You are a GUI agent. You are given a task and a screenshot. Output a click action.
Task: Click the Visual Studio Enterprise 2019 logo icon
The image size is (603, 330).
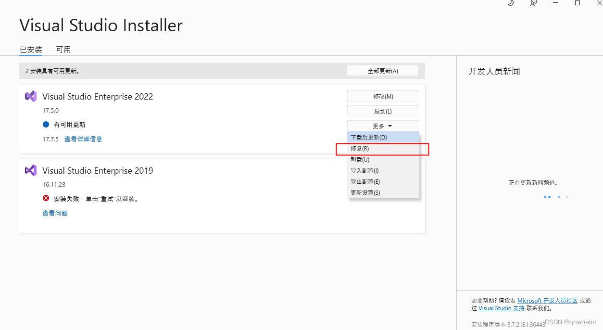tap(31, 170)
